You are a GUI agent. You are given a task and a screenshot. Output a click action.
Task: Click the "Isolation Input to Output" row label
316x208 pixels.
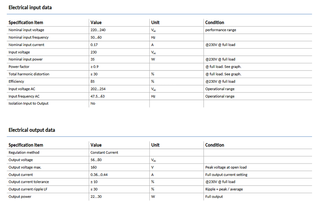point(29,103)
